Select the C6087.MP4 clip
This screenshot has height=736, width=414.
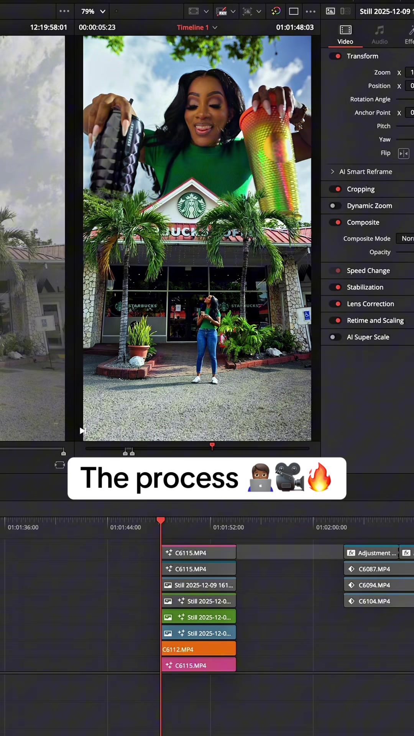coord(379,569)
